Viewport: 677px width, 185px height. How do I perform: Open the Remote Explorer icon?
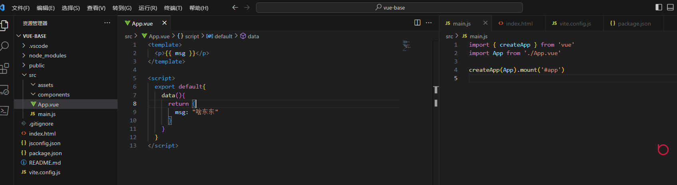pyautogui.click(x=4, y=91)
